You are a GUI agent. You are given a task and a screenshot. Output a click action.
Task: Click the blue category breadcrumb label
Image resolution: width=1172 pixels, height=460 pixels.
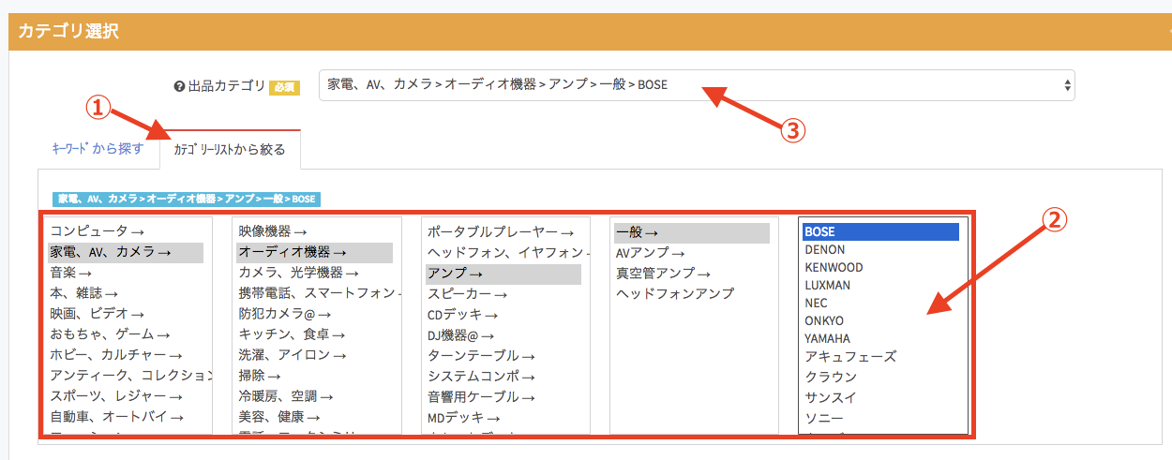coord(187,199)
